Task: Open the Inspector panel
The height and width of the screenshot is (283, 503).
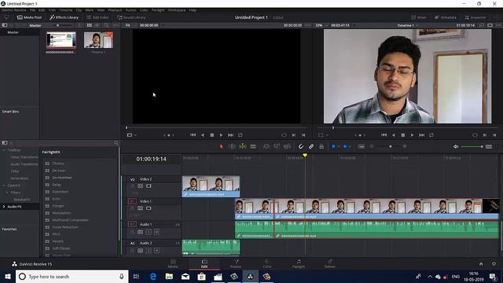Action: 475,17
